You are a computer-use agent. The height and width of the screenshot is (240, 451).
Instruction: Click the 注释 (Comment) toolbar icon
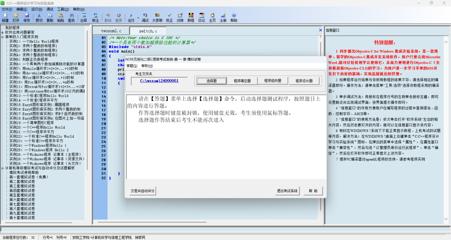click(83, 17)
